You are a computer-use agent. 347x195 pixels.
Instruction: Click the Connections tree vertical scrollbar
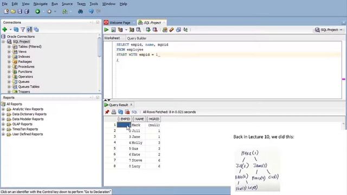pyautogui.click(x=99, y=47)
